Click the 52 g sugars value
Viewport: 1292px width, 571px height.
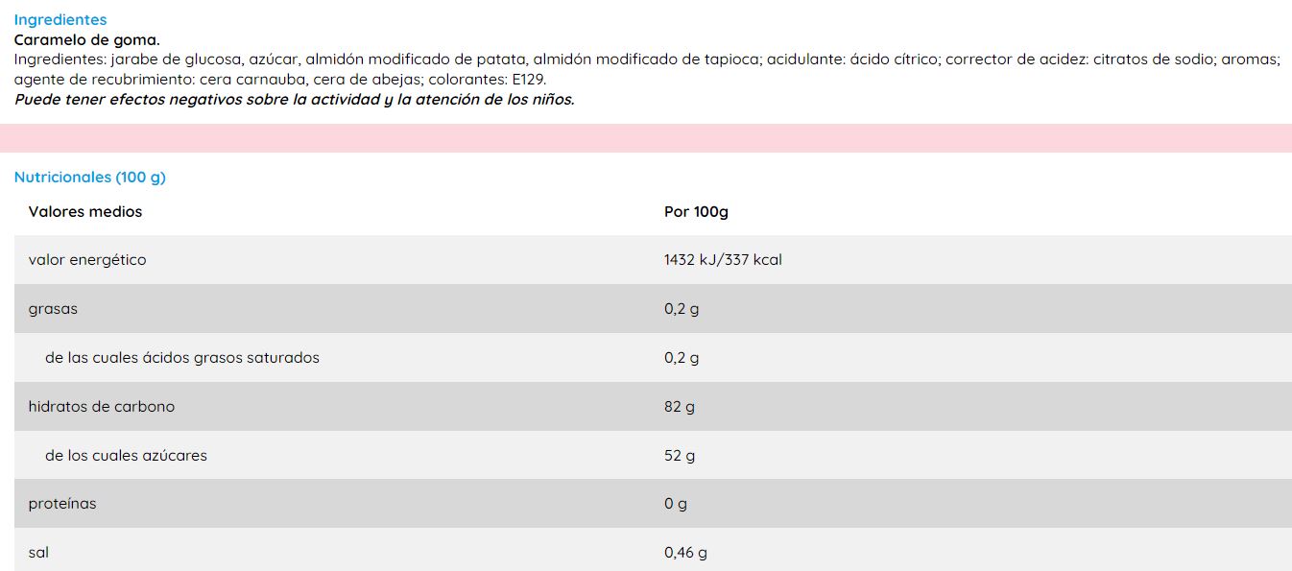click(x=680, y=456)
